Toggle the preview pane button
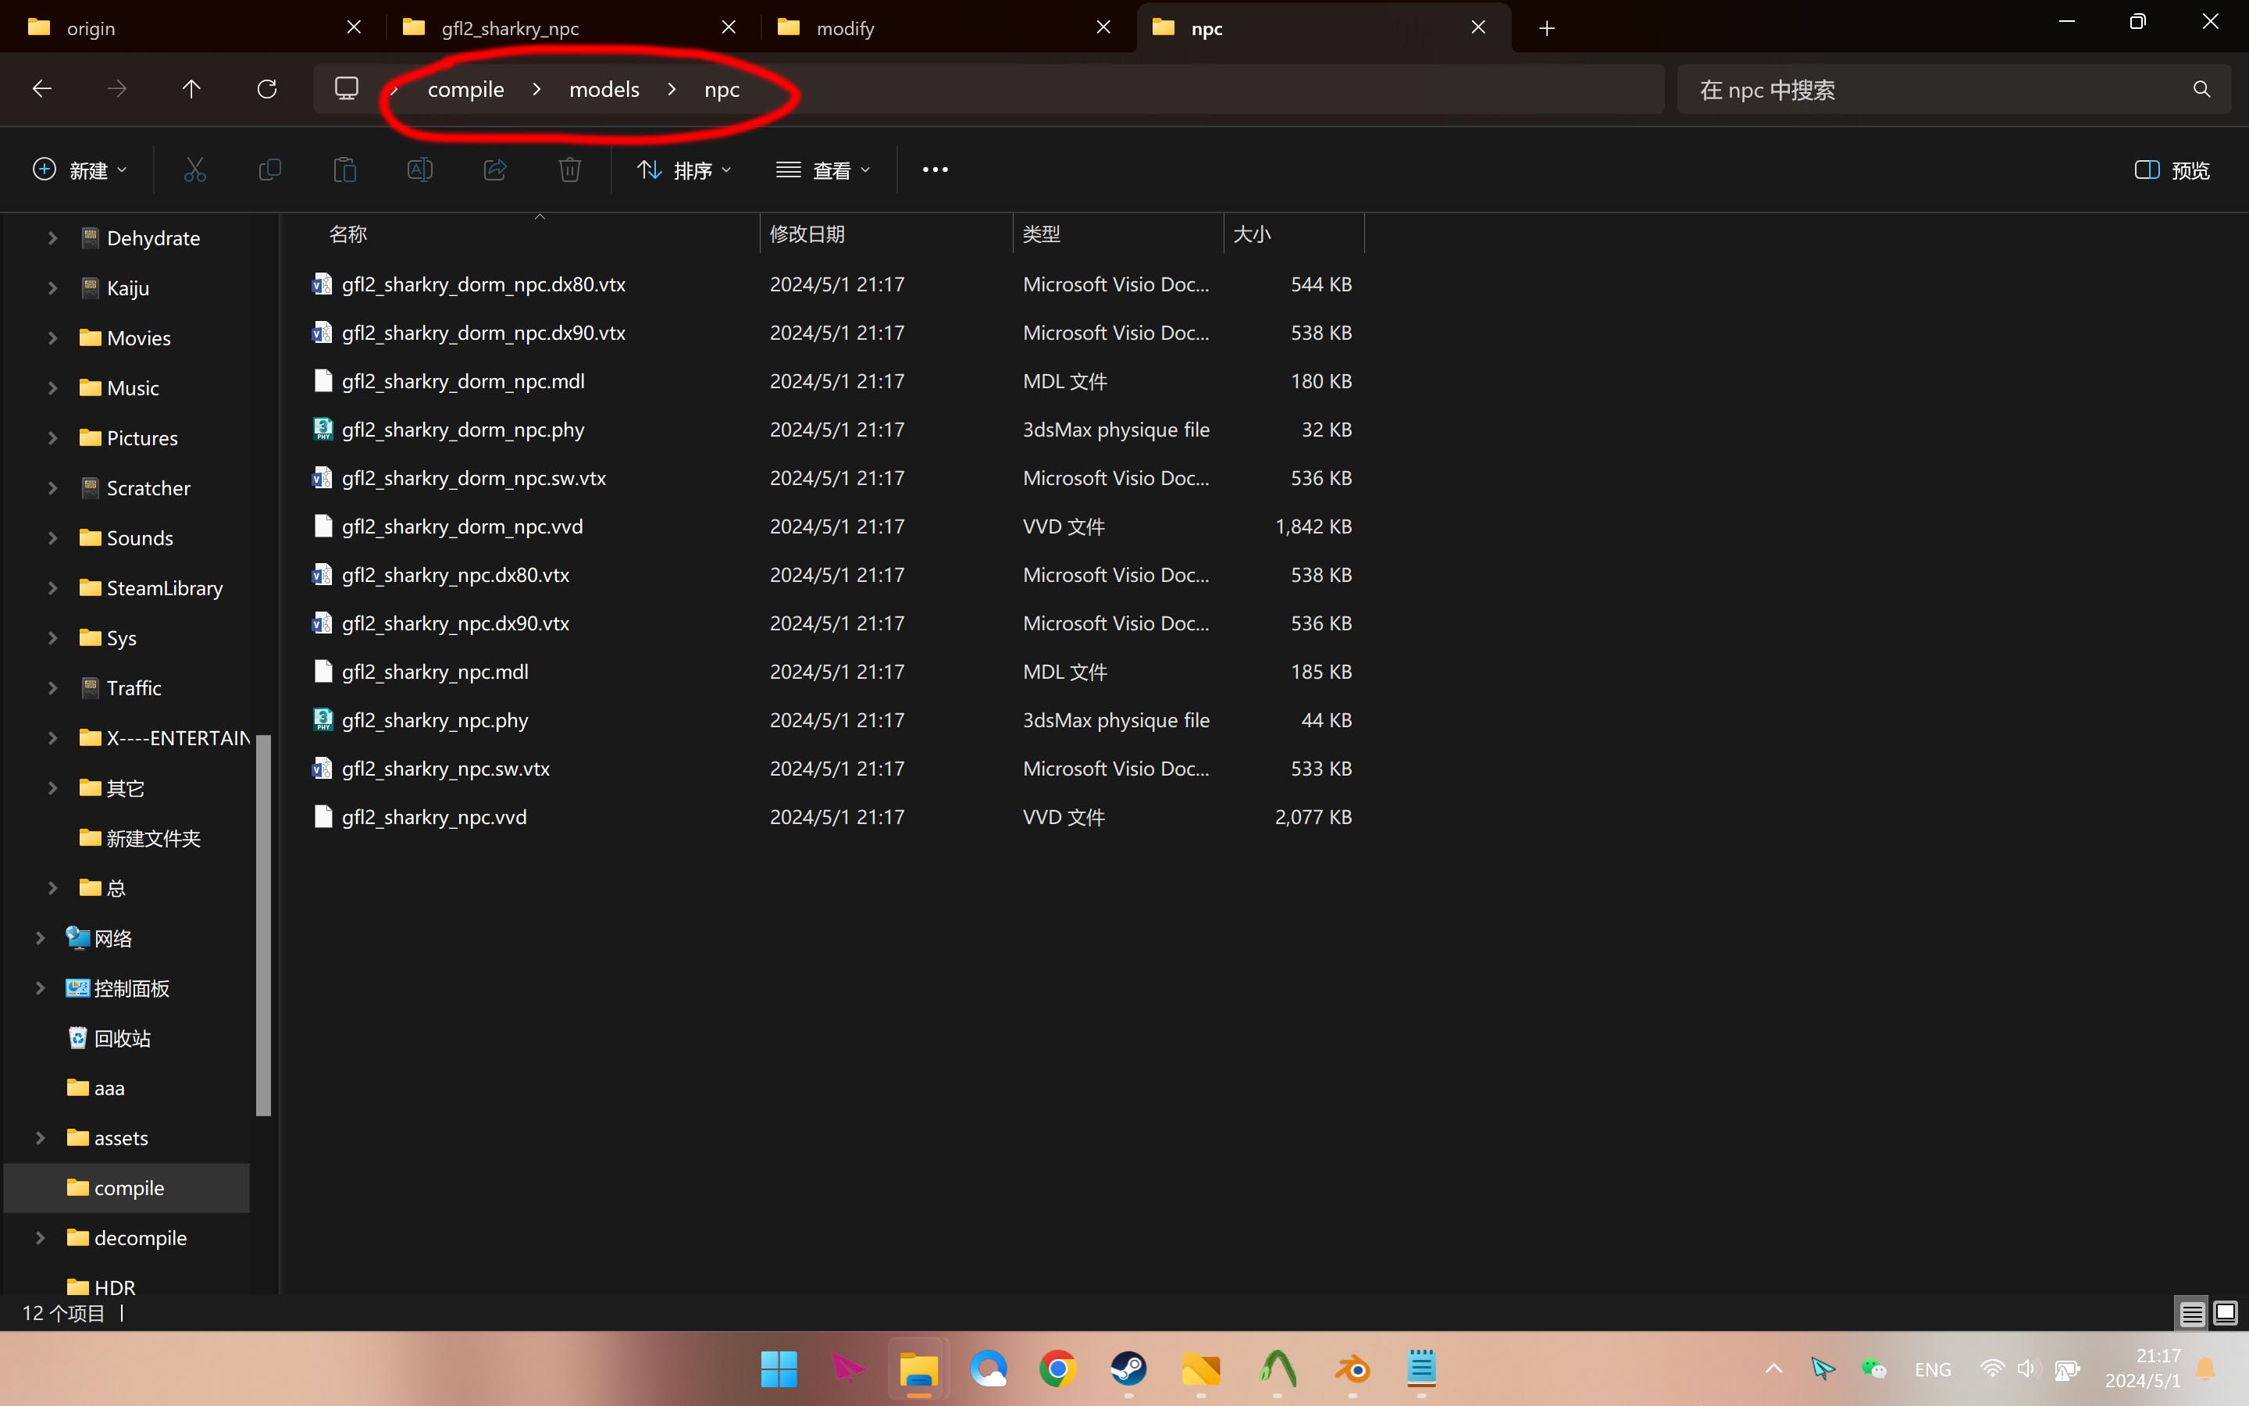The width and height of the screenshot is (2249, 1406). 2172,170
